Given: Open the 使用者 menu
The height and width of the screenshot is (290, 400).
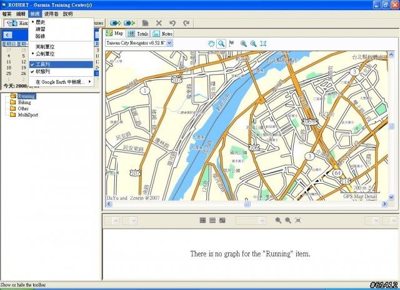Looking at the screenshot, I should pos(51,14).
